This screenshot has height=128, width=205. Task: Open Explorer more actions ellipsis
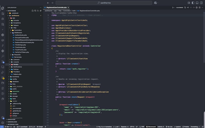[40, 8]
